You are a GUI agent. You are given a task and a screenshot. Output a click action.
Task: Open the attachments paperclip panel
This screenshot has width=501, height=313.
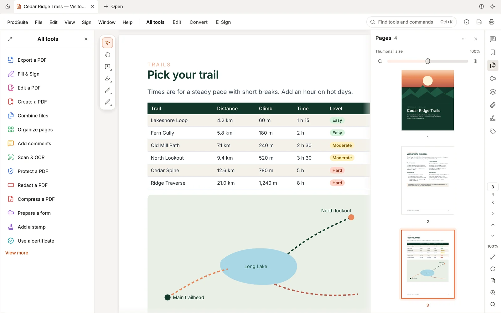[x=493, y=105]
